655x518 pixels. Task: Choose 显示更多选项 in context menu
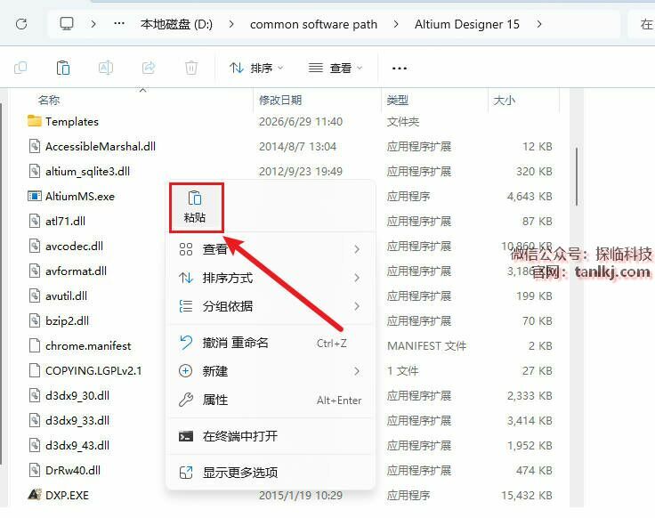pyautogui.click(x=270, y=473)
